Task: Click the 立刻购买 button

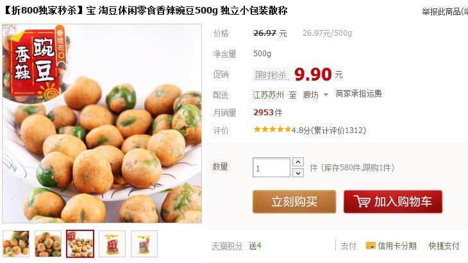Action: click(294, 202)
